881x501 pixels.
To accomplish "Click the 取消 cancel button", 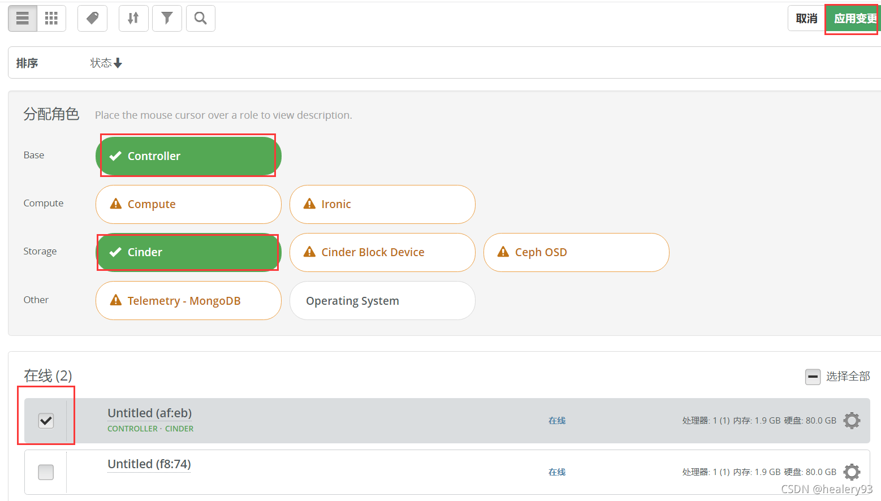I will [x=806, y=18].
